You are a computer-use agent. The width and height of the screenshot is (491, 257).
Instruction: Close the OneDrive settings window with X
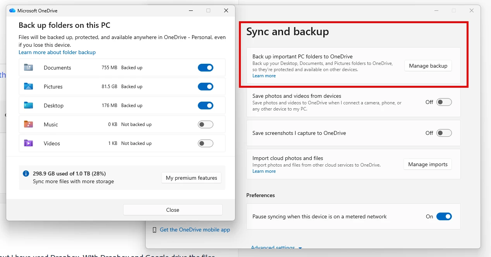tap(472, 10)
